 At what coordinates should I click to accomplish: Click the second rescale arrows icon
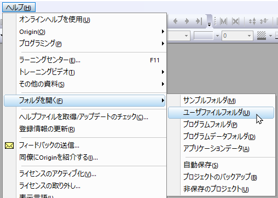[x=264, y=21]
